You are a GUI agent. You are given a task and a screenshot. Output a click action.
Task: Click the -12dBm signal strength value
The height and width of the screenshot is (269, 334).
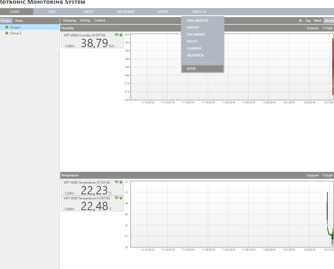[x=69, y=193]
